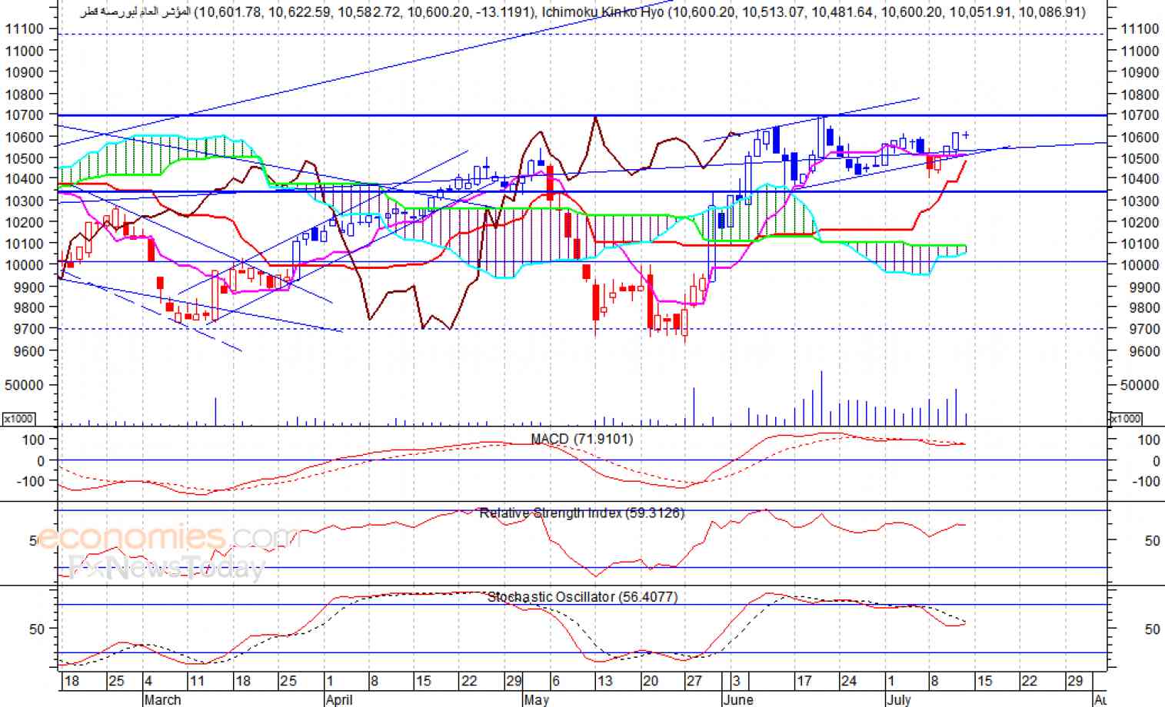Screen dimensions: 1165x707
Task: Click the economies.com watermark logo
Action: click(x=168, y=537)
